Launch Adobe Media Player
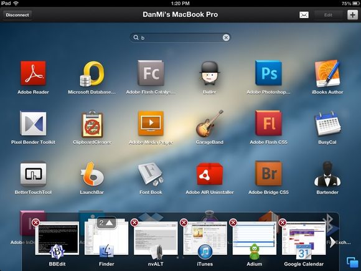Viewport: 361px width, 271px height. tap(151, 123)
